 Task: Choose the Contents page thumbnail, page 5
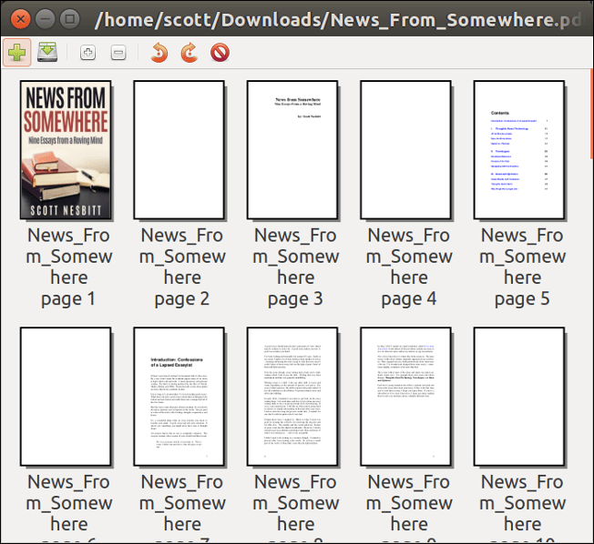coord(519,150)
